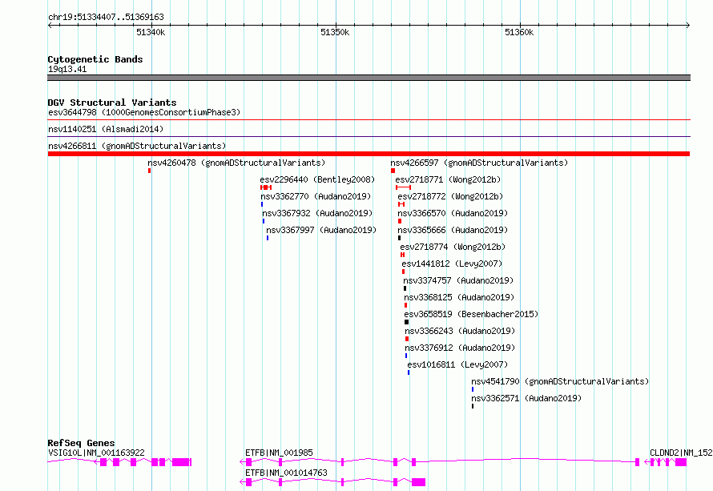Click the red esv2718771 interval glyph
The height and width of the screenshot is (491, 713).
pos(403,187)
